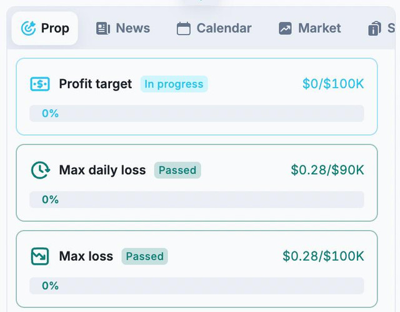Click the Calendar icon
The image size is (400, 312).
pos(184,28)
